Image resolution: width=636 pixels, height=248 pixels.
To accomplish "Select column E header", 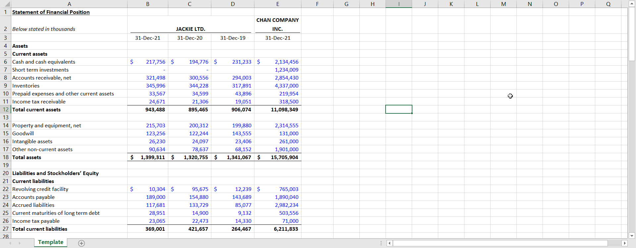I will (278, 4).
